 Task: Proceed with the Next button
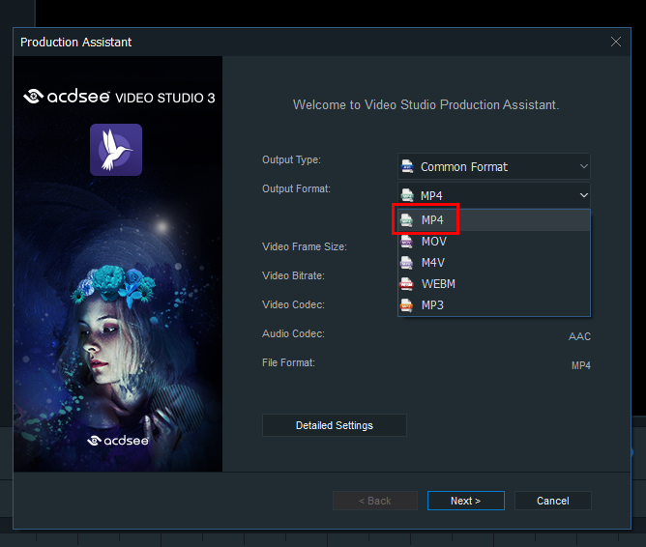coord(465,501)
